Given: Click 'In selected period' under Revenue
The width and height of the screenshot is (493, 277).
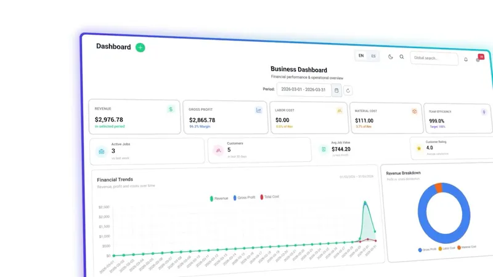Looking at the screenshot, I should (110, 127).
